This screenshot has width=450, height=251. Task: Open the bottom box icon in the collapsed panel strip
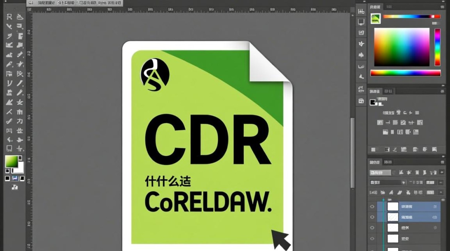click(361, 101)
